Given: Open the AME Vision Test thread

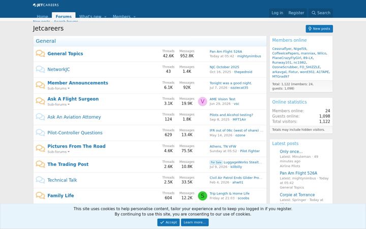Looking at the screenshot, I should (x=223, y=99).
